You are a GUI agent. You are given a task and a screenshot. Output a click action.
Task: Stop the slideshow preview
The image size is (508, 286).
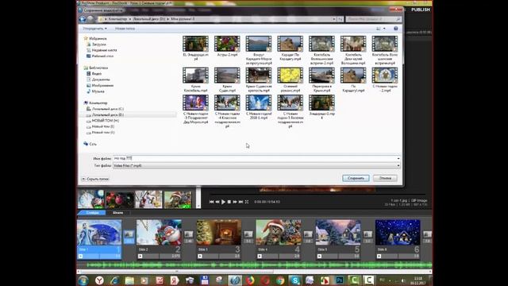click(x=229, y=202)
